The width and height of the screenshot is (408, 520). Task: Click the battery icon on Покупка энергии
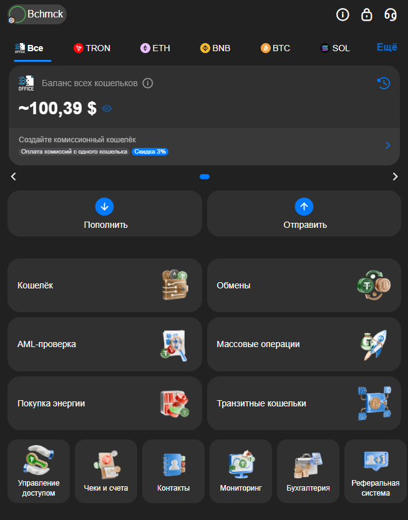tap(174, 404)
